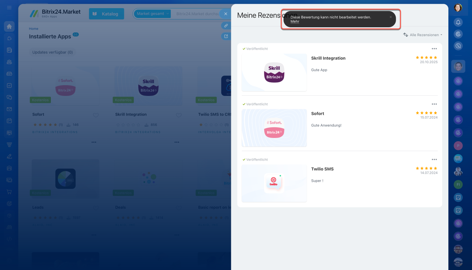Open the Leads app card thumbnail
Image resolution: width=472 pixels, height=270 pixels.
66,179
